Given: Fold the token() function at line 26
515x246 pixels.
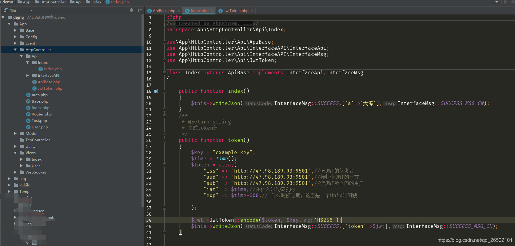Looking at the screenshot, I should (x=164, y=140).
